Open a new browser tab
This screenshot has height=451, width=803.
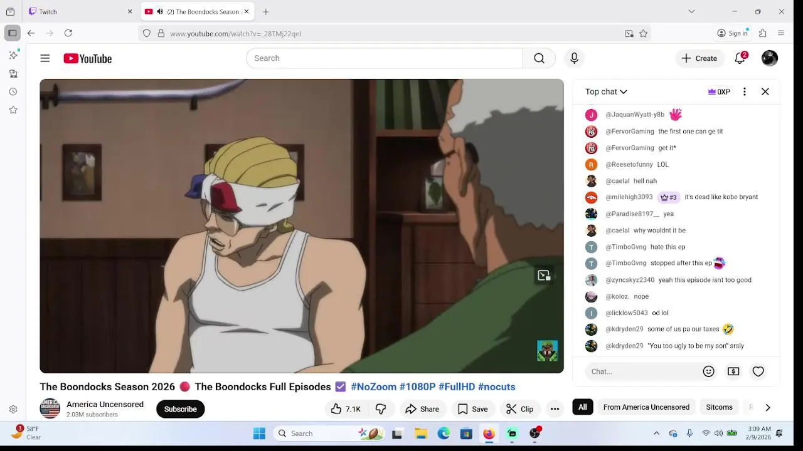(266, 11)
